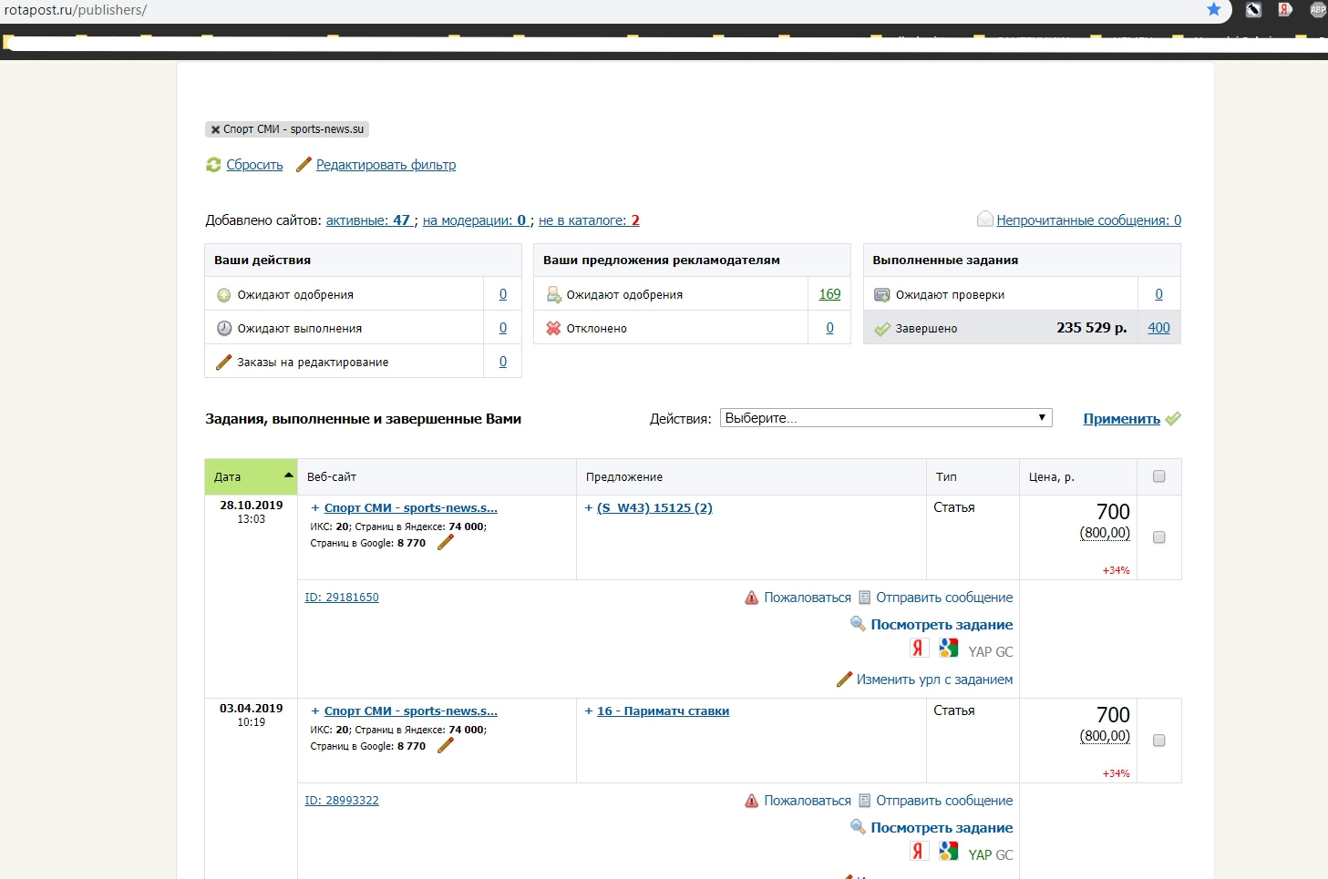The width and height of the screenshot is (1328, 879).
Task: Click the 235 529 р. completed total
Action: click(x=1091, y=328)
